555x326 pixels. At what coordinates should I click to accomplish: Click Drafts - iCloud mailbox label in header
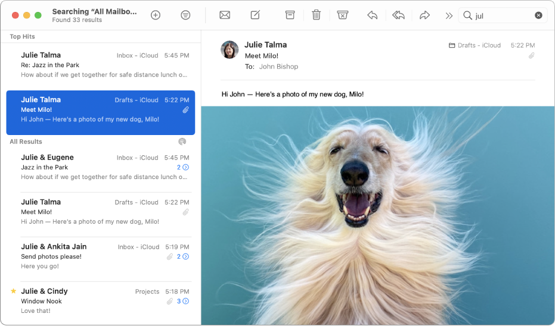click(x=475, y=45)
